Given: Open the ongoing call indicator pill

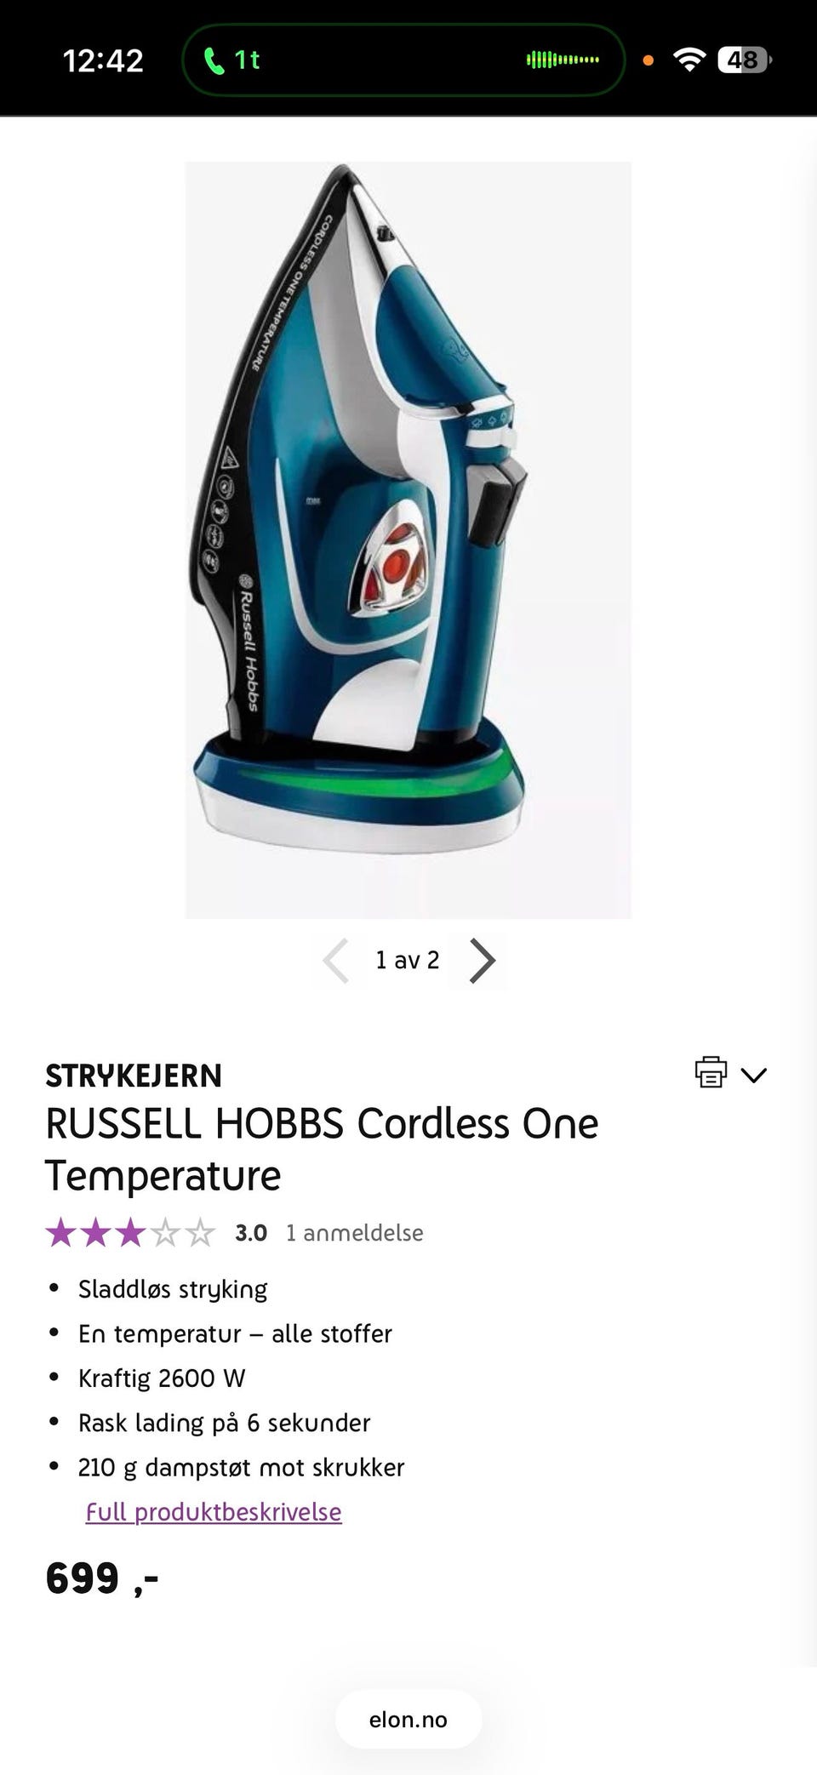Looking at the screenshot, I should [x=403, y=60].
